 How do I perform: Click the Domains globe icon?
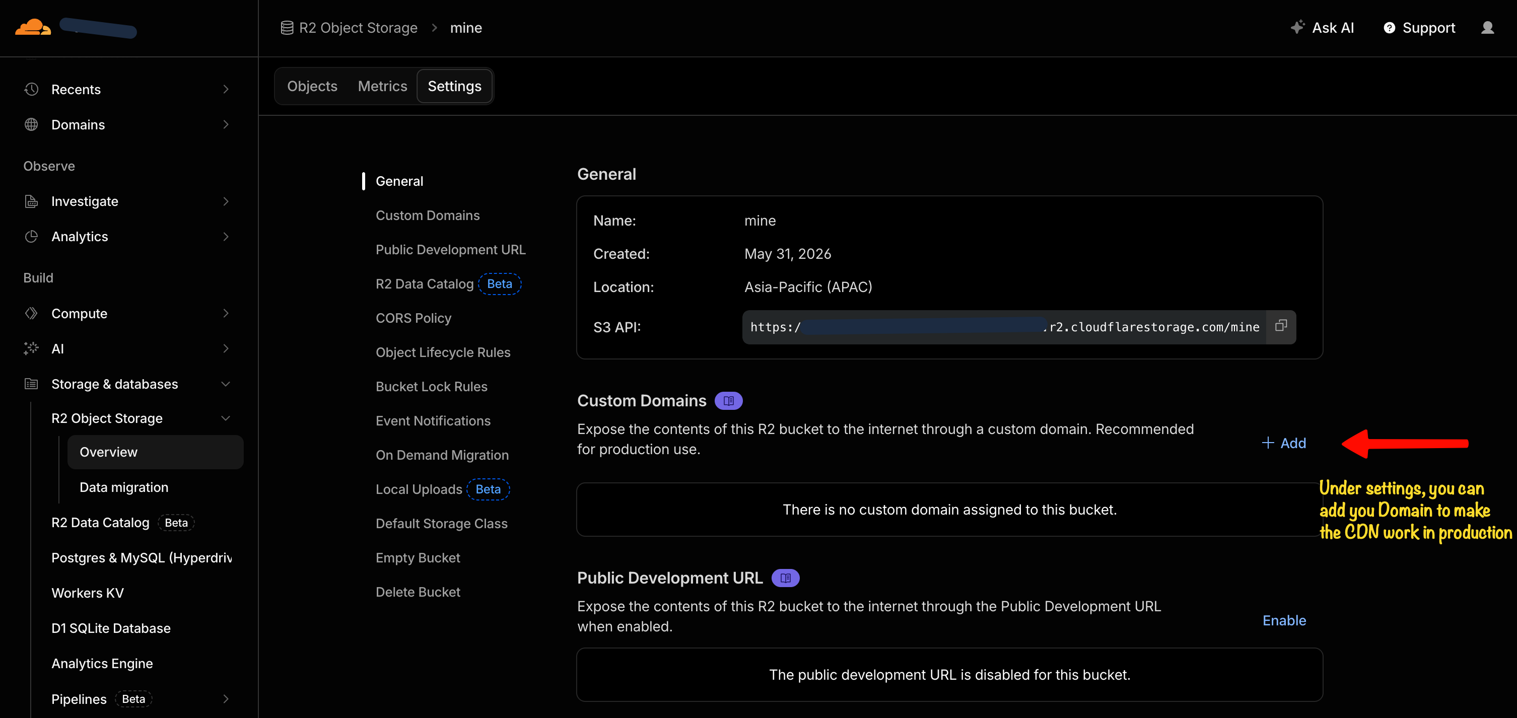click(31, 124)
